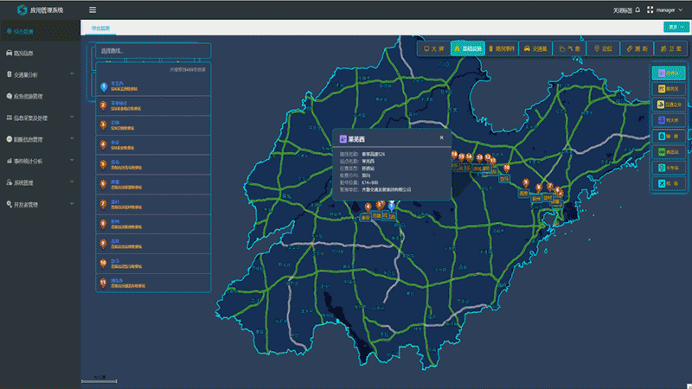Click the fullscreen icon beside manager

650,10
